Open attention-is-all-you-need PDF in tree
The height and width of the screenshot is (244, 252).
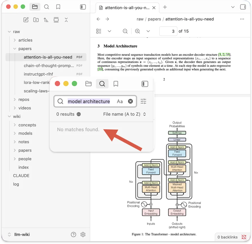[x=46, y=57]
